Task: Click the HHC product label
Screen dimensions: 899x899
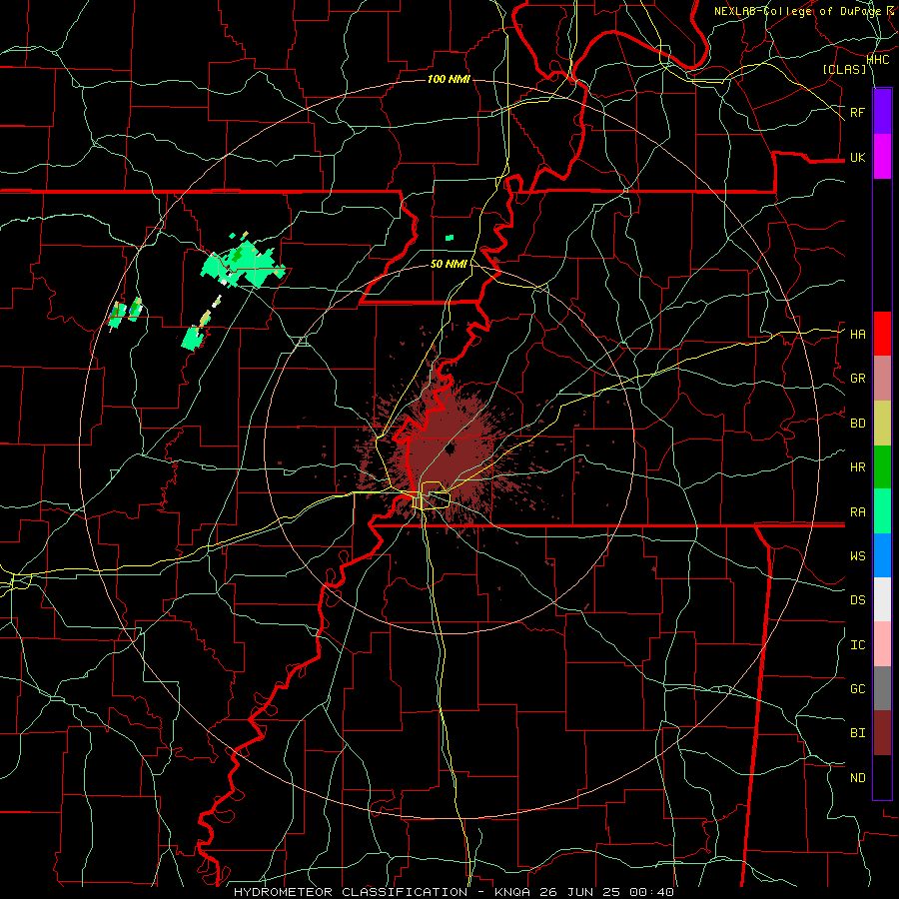Action: [878, 60]
